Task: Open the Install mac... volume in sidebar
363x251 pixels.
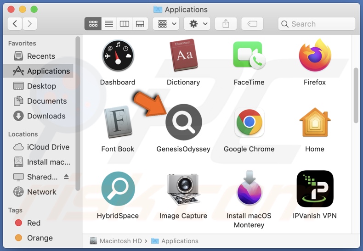Action: tap(38, 162)
